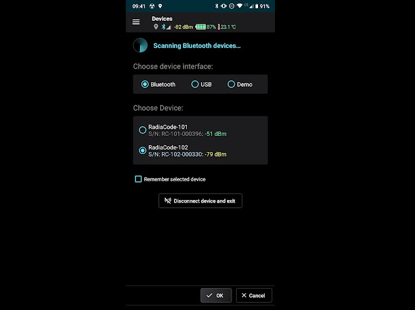Viewport: 415px width, 310px height.
Task: Select the Demo interface option
Action: coord(240,84)
